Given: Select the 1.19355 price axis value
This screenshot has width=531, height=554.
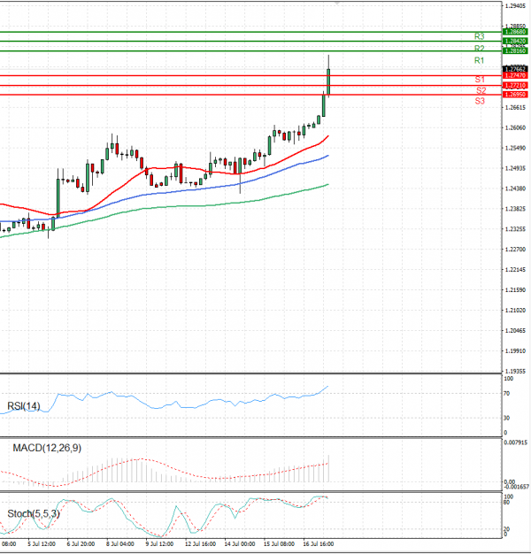Looking at the screenshot, I should click(515, 372).
